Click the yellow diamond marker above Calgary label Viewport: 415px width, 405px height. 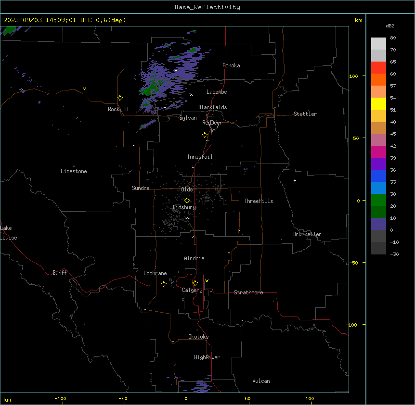click(x=195, y=283)
